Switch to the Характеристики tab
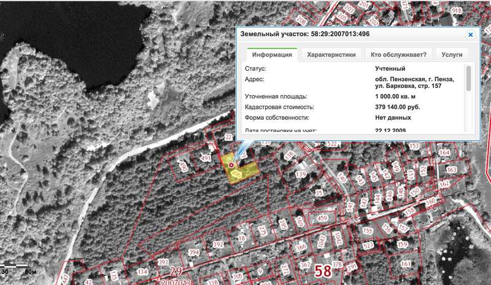 331,55
